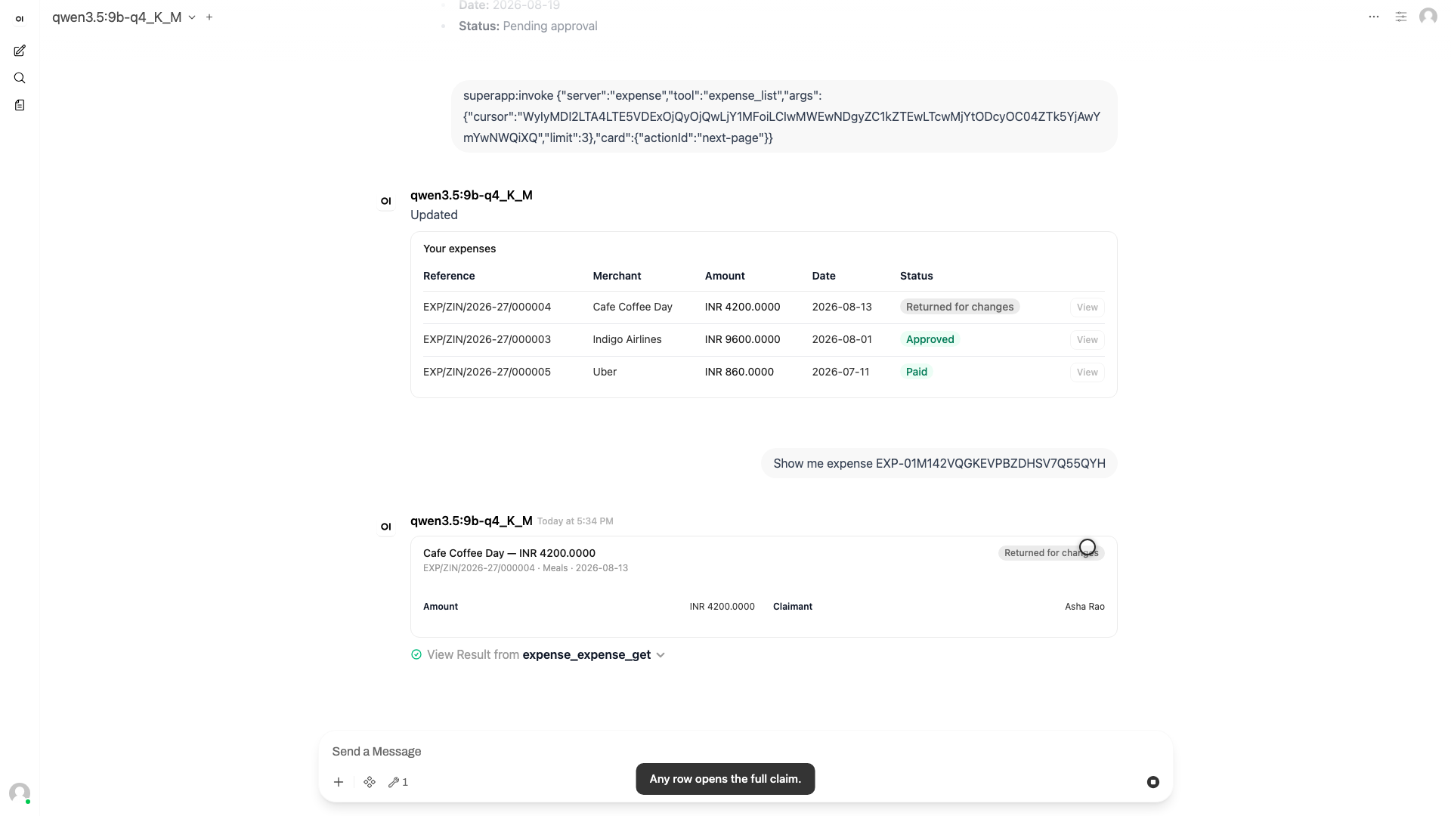
Task: View the Indigo Airlines expense row
Action: tap(1087, 340)
